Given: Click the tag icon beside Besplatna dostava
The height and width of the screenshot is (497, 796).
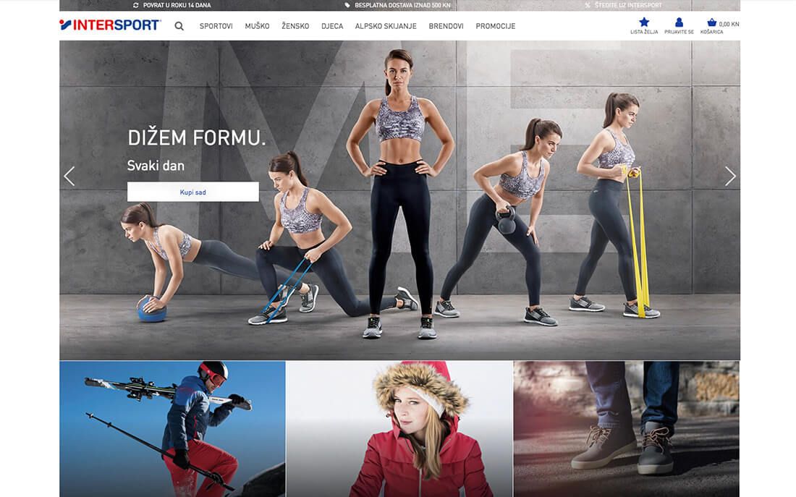Looking at the screenshot, I should [347, 5].
